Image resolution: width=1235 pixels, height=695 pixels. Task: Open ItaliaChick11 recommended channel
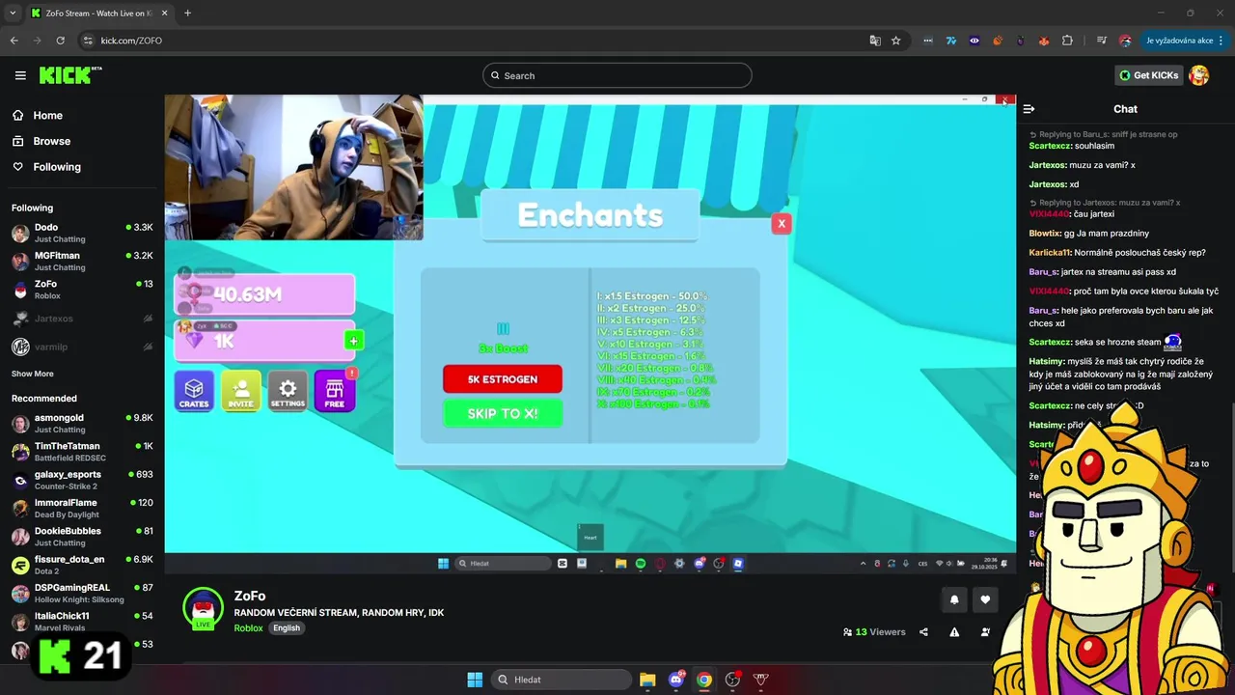pyautogui.click(x=82, y=622)
